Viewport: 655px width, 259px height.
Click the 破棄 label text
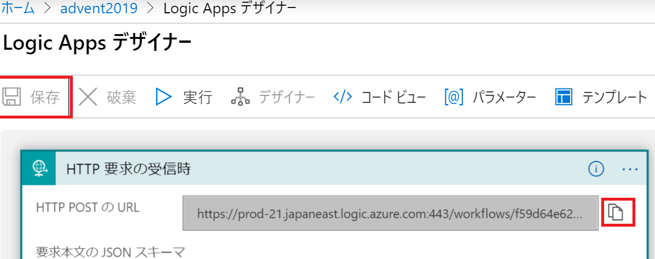121,97
